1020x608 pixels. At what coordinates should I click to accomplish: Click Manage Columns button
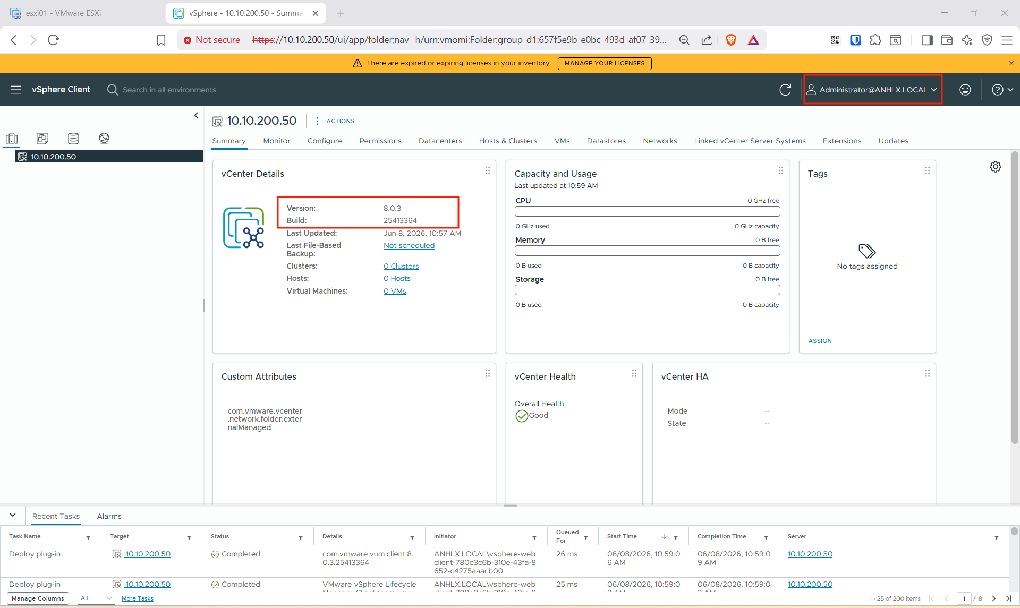pos(38,598)
